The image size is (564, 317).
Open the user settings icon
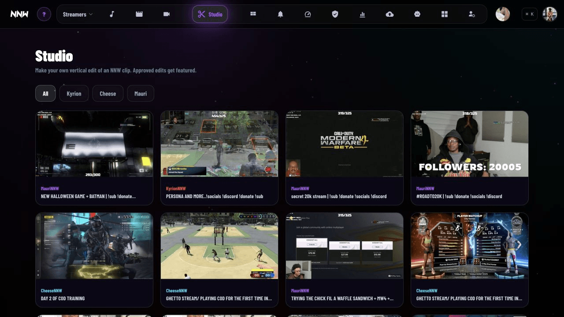[471, 14]
